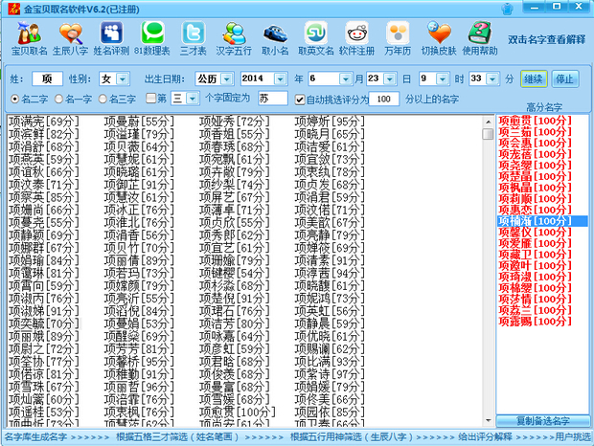Select 项楠瀚 in the high score list
Image resolution: width=594 pixels, height=446 pixels.
click(x=534, y=221)
